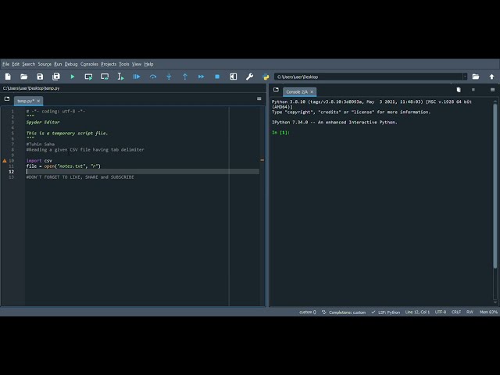Open a file with the folder icon
The height and width of the screenshot is (375, 500).
pos(24,77)
